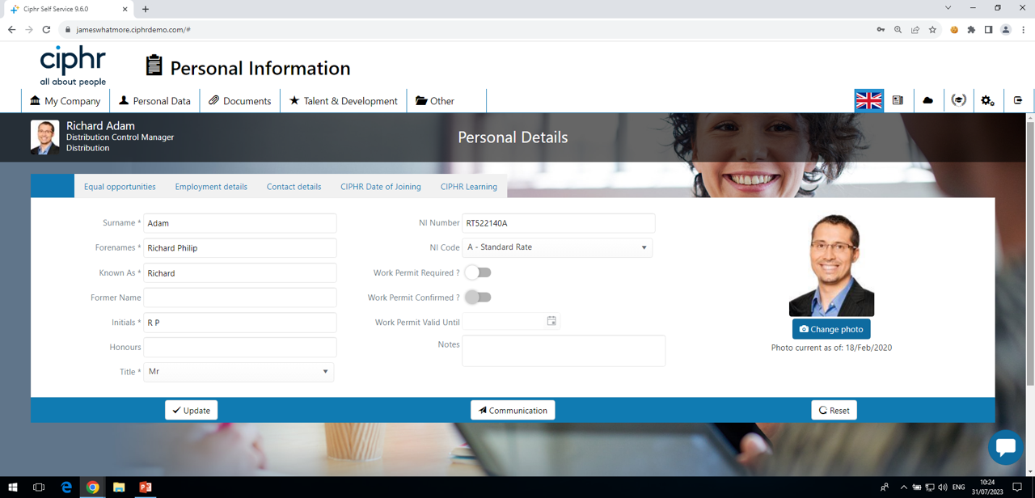This screenshot has height=498, width=1035.
Task: Click in the Notes text area
Action: pos(563,350)
